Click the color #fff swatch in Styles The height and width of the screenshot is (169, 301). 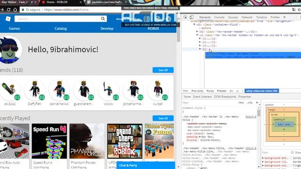pos(198,168)
